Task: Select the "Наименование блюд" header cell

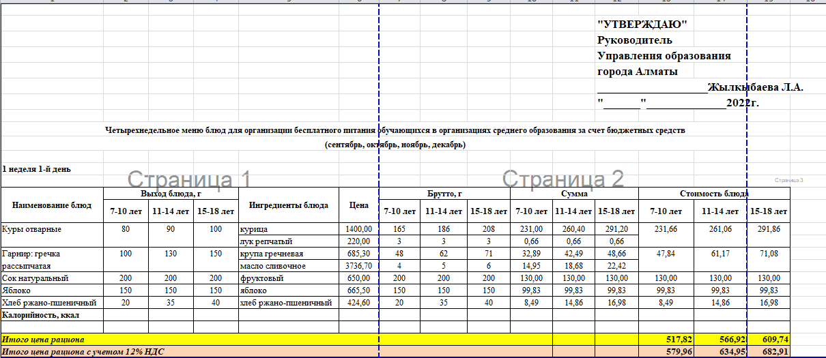Action: click(x=52, y=205)
